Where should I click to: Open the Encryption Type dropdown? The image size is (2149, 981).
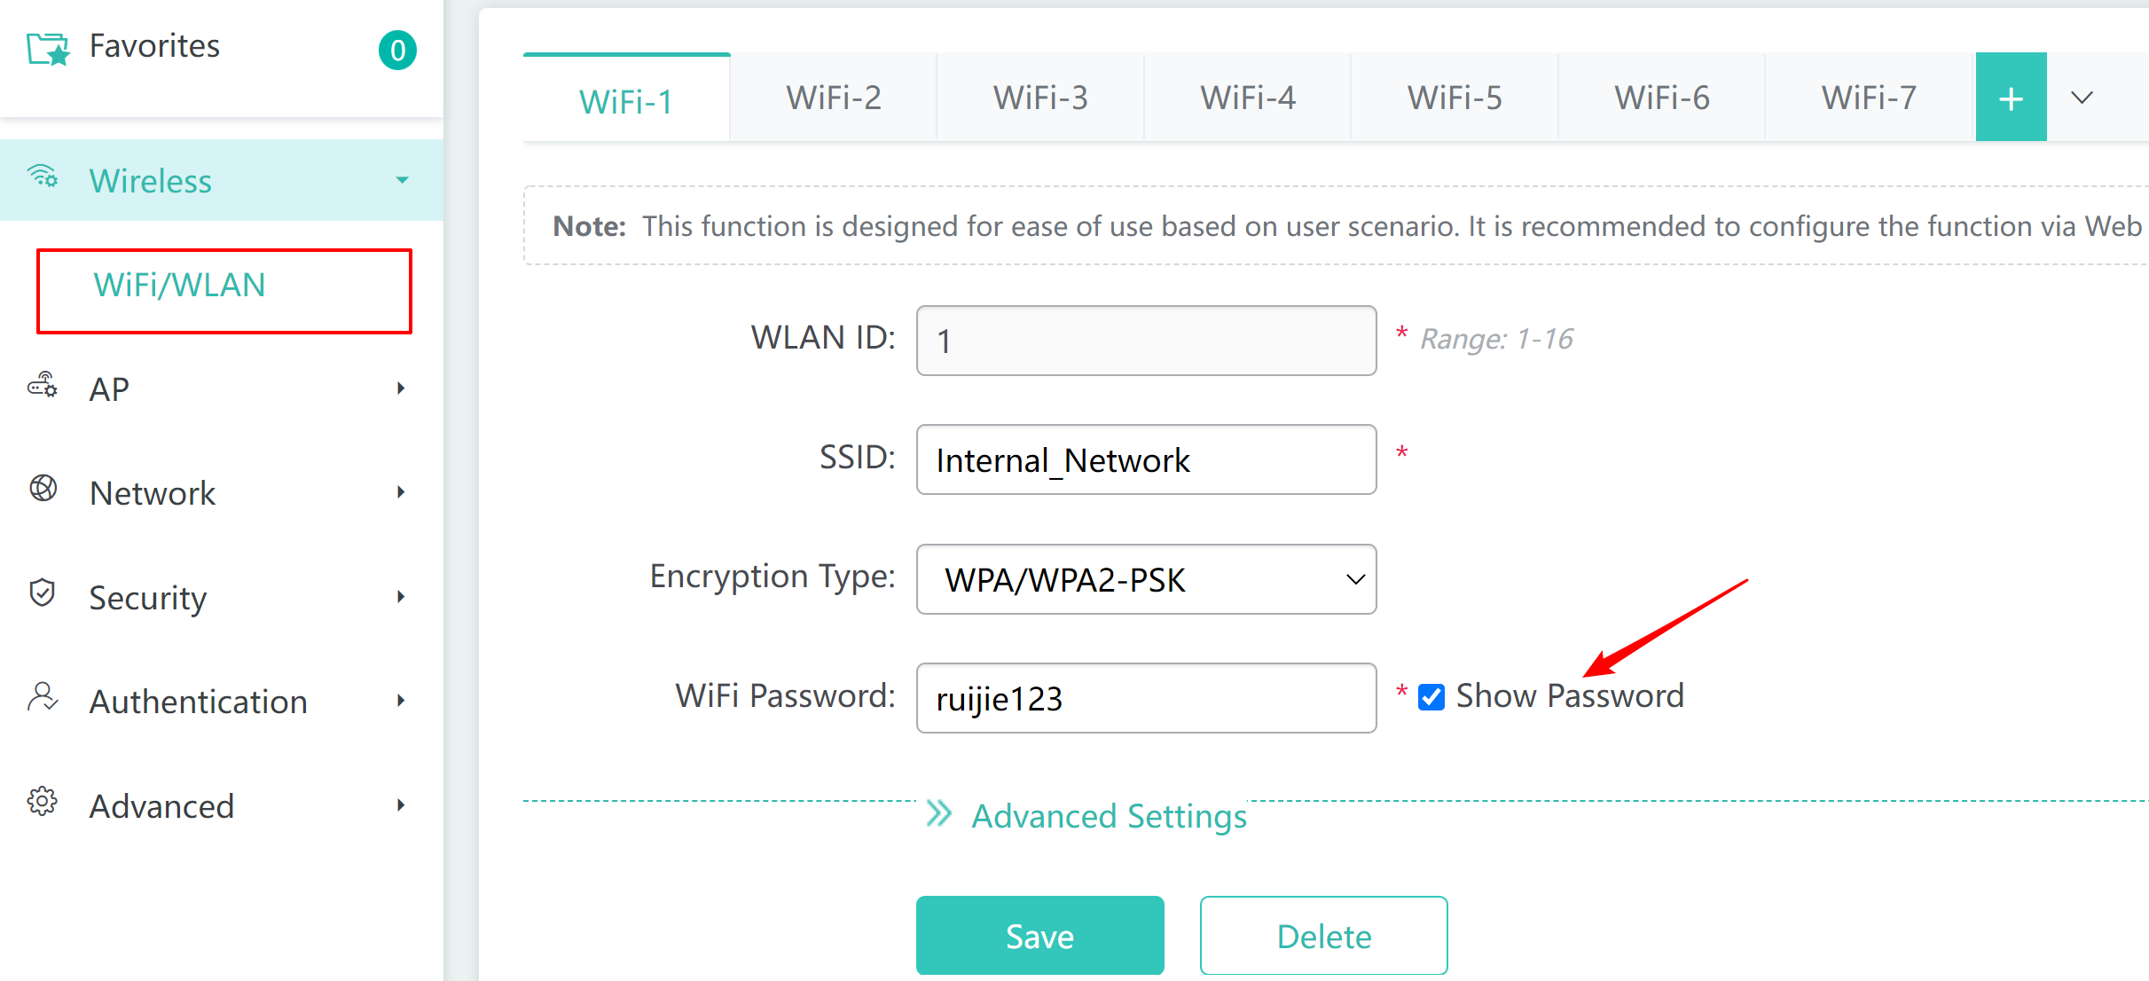(1146, 579)
